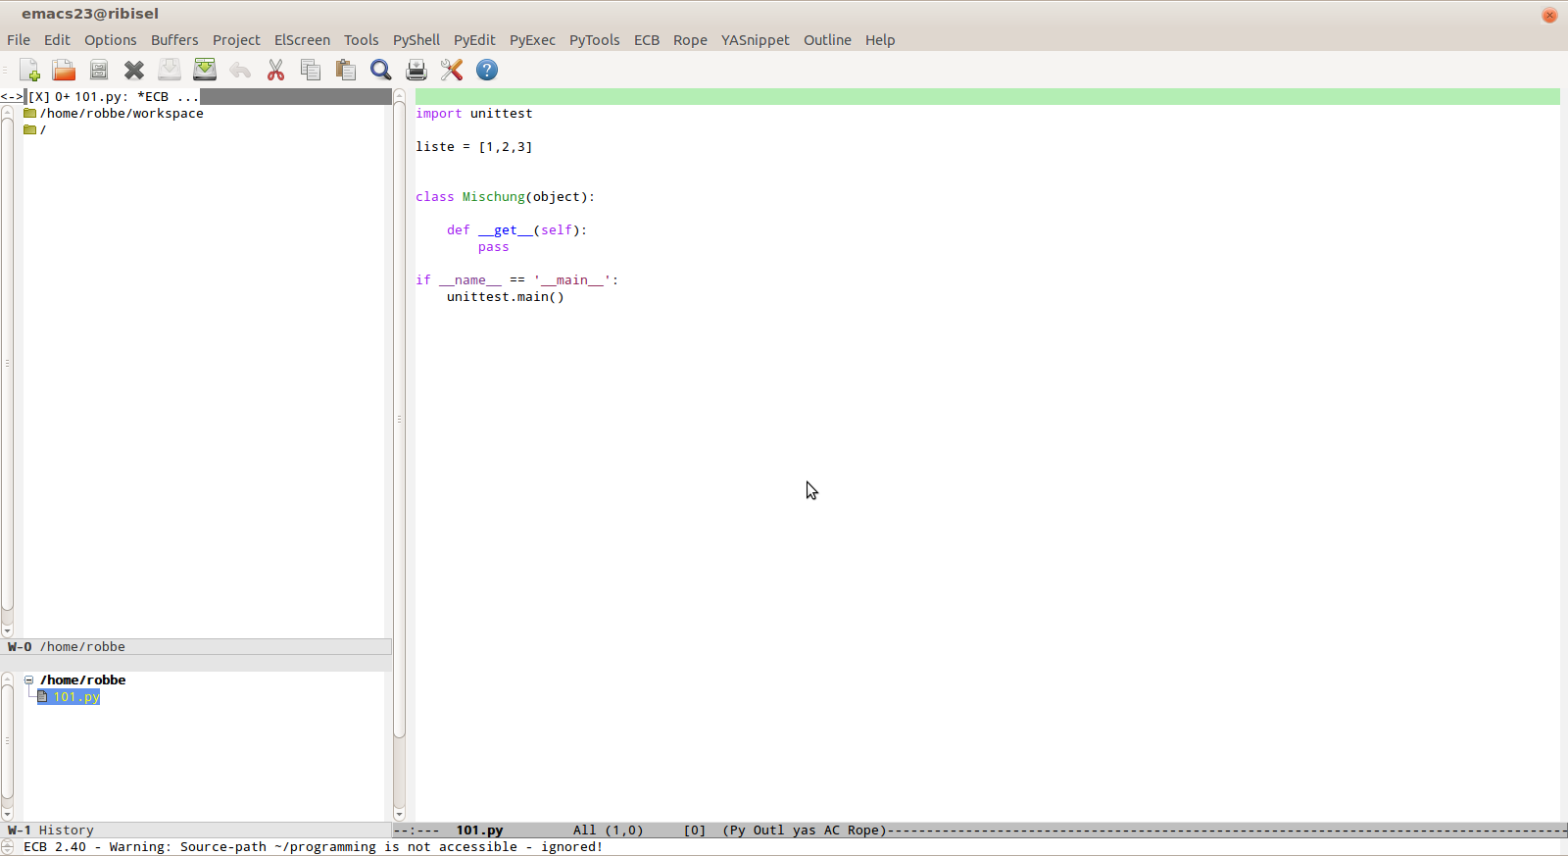Click the root / folder icon

point(29,129)
